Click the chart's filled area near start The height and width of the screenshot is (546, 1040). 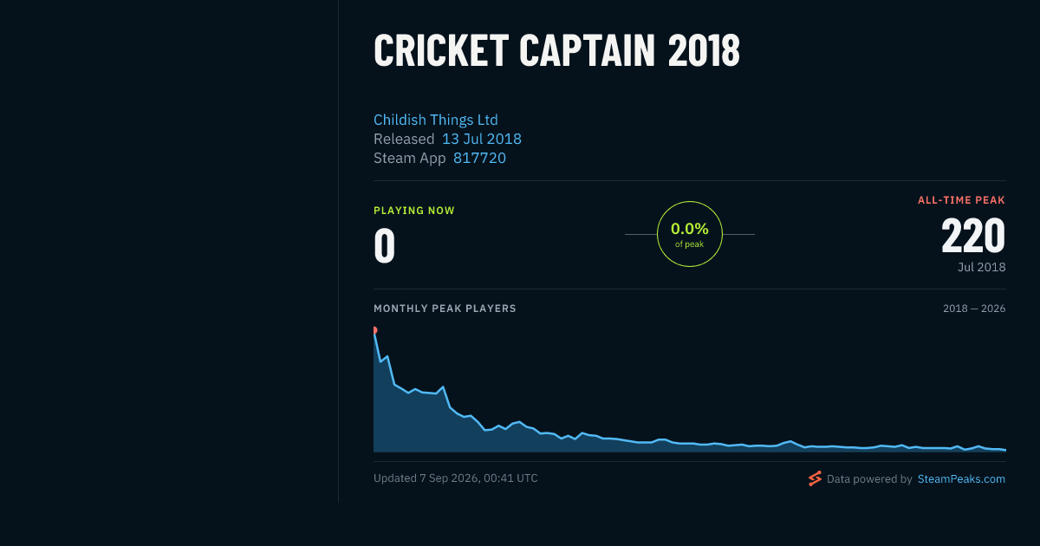390,420
